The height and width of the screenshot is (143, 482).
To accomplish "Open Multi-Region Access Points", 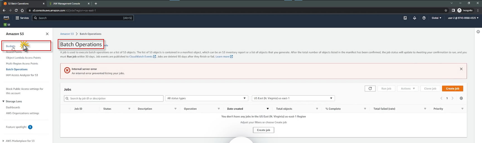I will pos(22,64).
